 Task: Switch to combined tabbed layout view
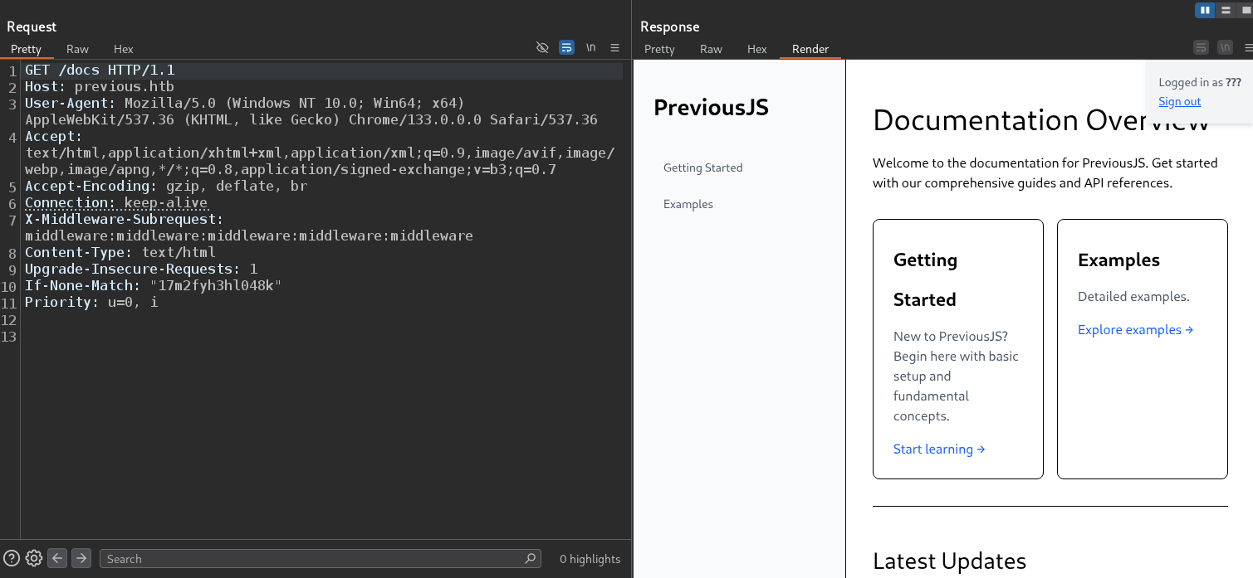click(x=1246, y=10)
